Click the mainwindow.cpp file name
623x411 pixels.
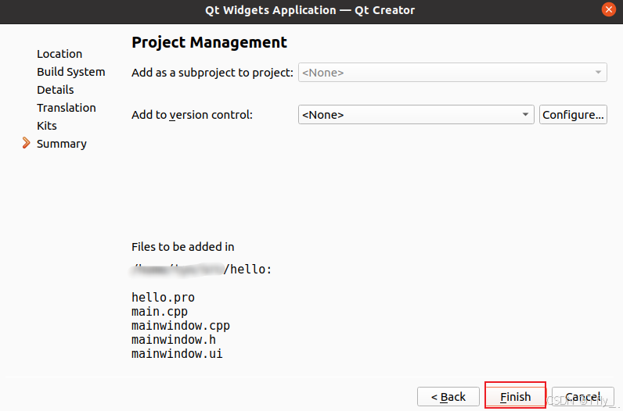tap(181, 326)
